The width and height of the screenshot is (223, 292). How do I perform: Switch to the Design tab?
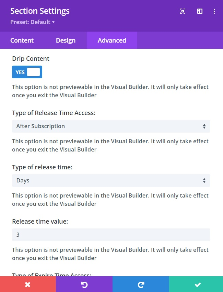pos(66,40)
